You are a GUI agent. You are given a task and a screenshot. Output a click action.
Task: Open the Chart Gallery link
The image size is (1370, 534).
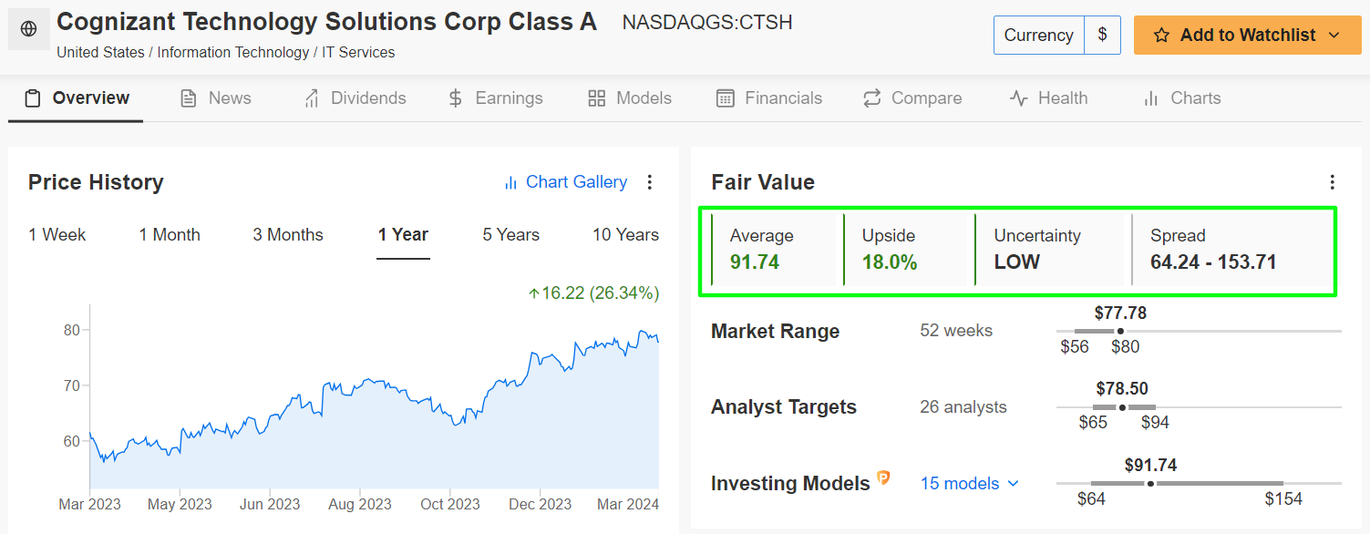click(x=576, y=182)
